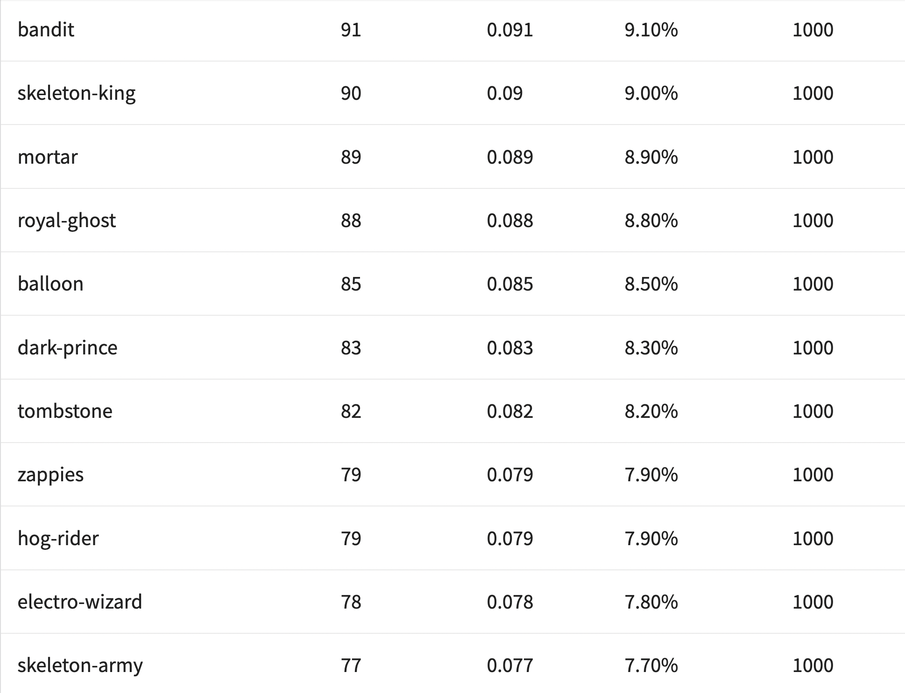Select the royal-ghost name cell
The width and height of the screenshot is (905, 693).
[x=67, y=221]
